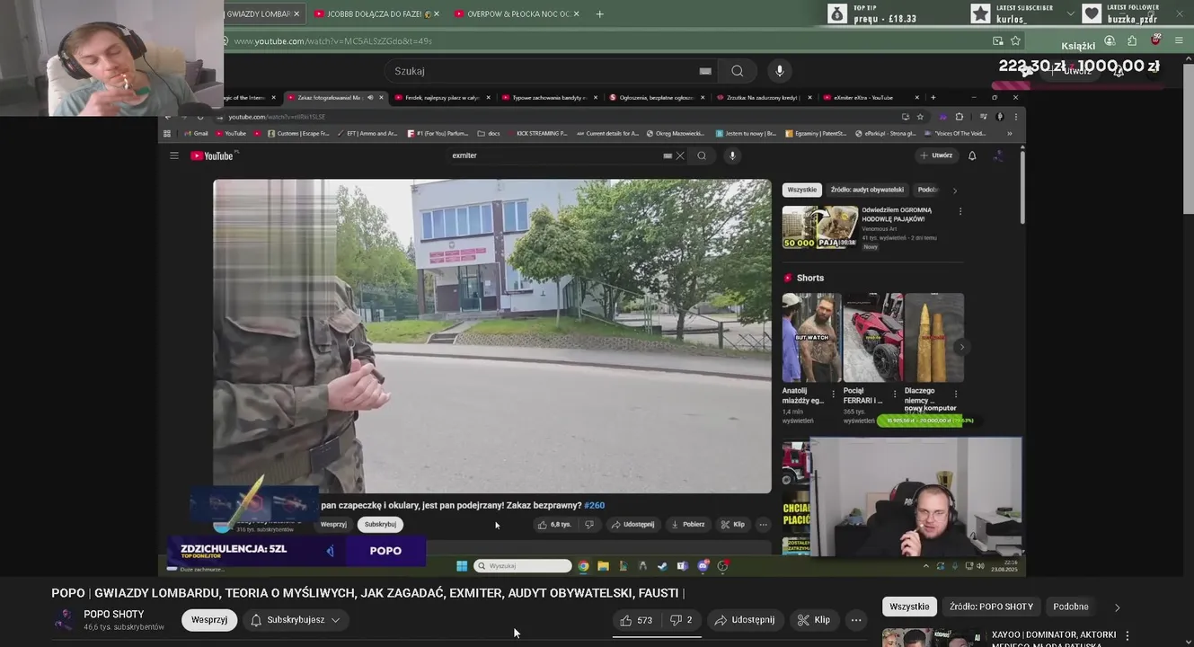Open a new tab with the plus button
1194x647 pixels.
tap(599, 13)
